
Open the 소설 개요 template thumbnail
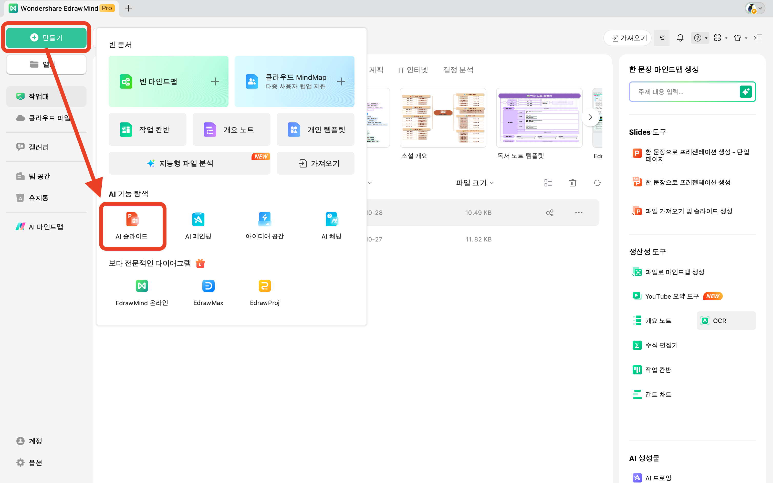pos(443,118)
